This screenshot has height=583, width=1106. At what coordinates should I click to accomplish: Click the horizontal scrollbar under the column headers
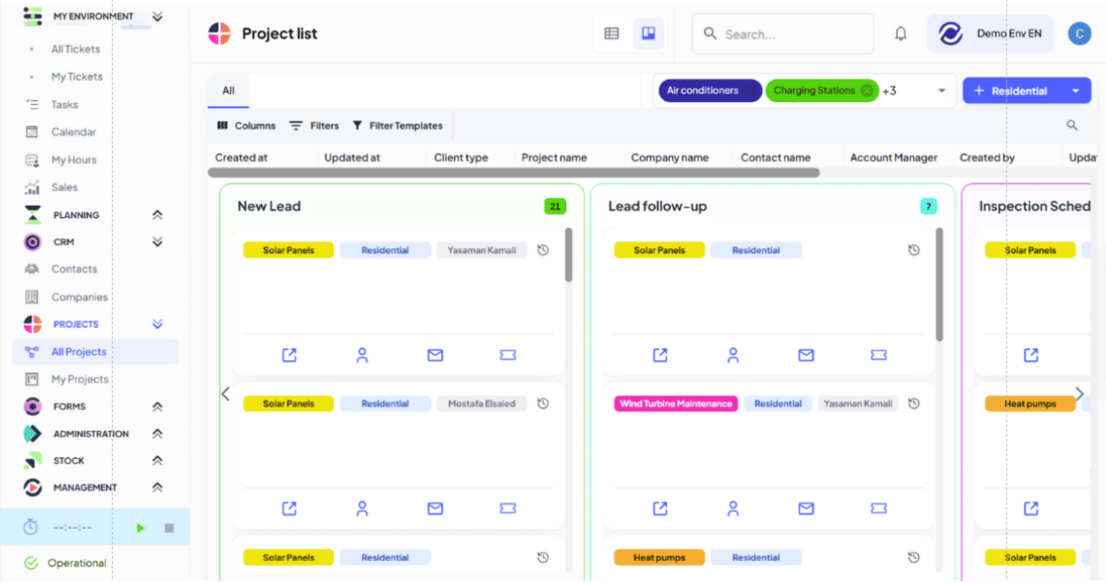514,173
